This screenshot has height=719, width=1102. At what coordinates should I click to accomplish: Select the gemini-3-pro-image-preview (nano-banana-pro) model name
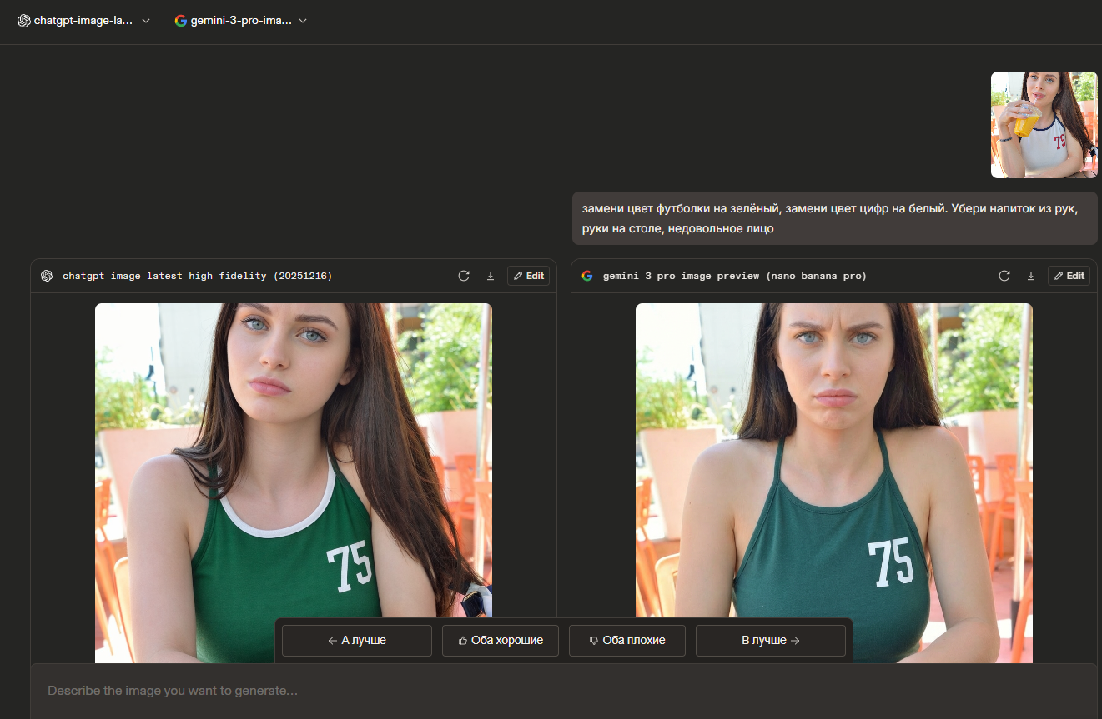[x=735, y=276]
